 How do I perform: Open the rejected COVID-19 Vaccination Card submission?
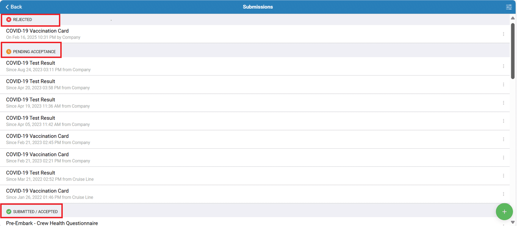tap(255, 34)
